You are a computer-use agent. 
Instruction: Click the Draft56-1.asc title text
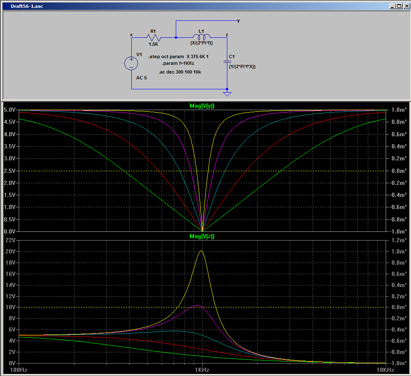[27, 6]
